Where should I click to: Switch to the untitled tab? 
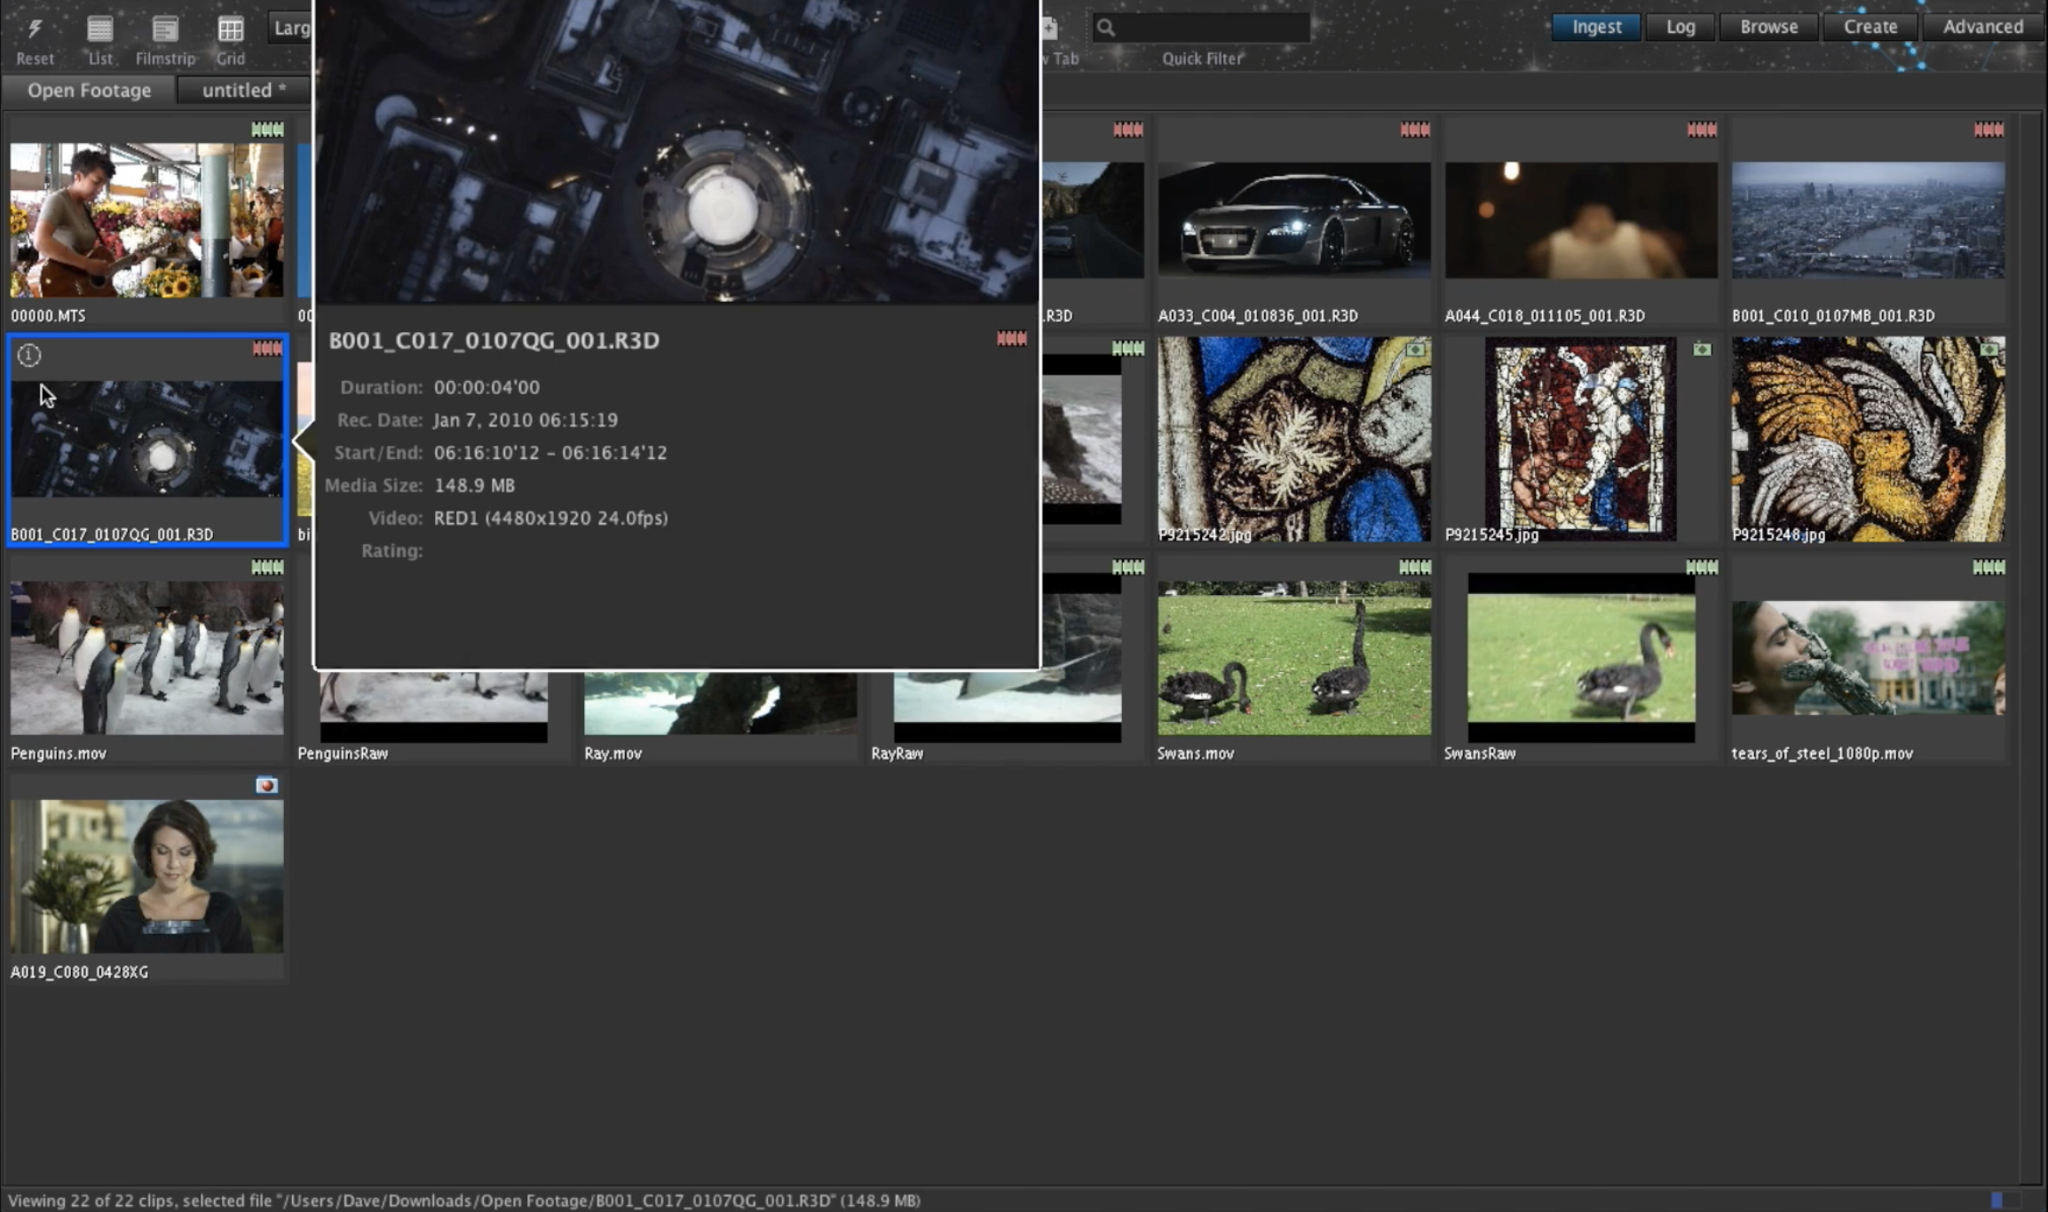(243, 90)
